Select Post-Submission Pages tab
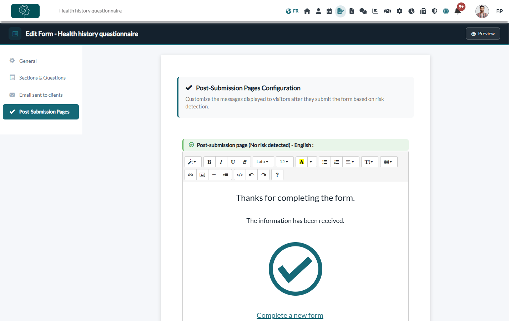 41,112
